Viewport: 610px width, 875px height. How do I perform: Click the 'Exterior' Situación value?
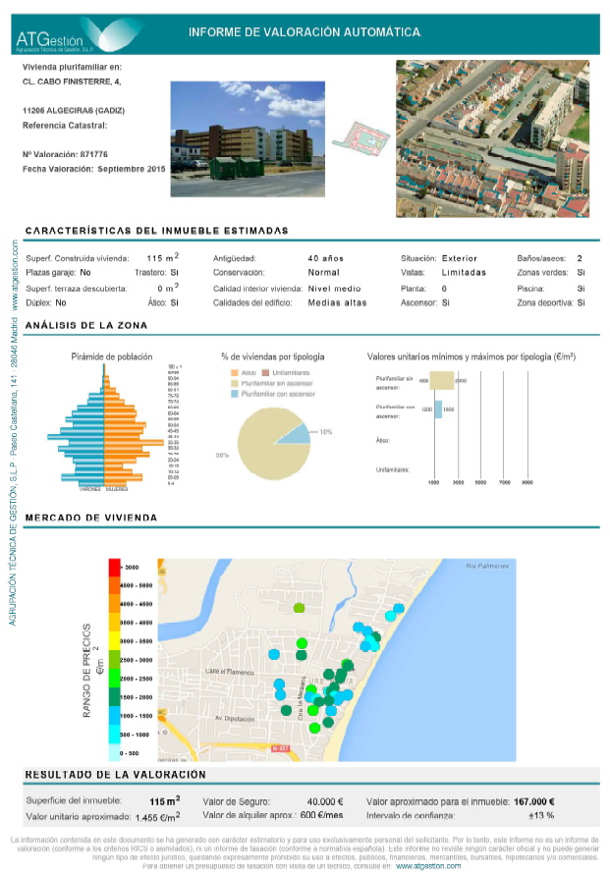coord(460,258)
